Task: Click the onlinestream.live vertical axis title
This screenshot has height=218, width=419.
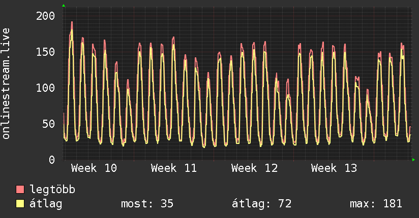Action: tap(6, 84)
